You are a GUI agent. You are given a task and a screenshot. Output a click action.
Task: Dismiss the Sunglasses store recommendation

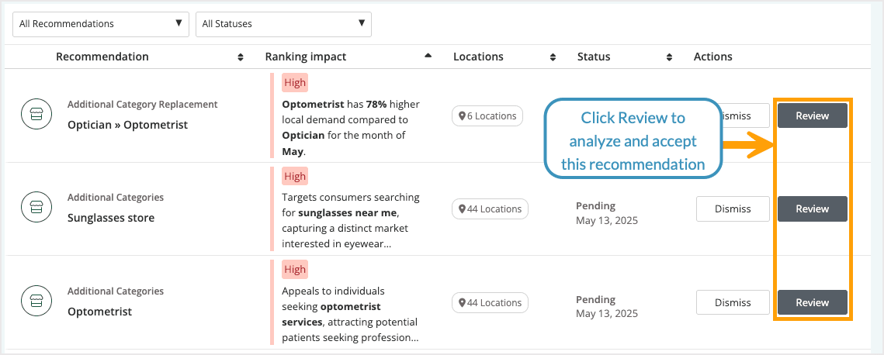pyautogui.click(x=733, y=209)
